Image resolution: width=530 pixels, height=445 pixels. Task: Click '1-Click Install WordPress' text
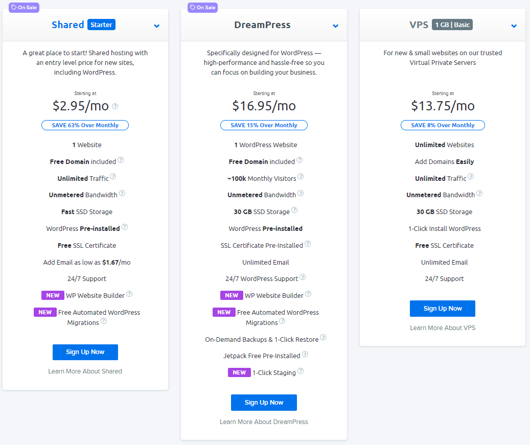tap(445, 229)
